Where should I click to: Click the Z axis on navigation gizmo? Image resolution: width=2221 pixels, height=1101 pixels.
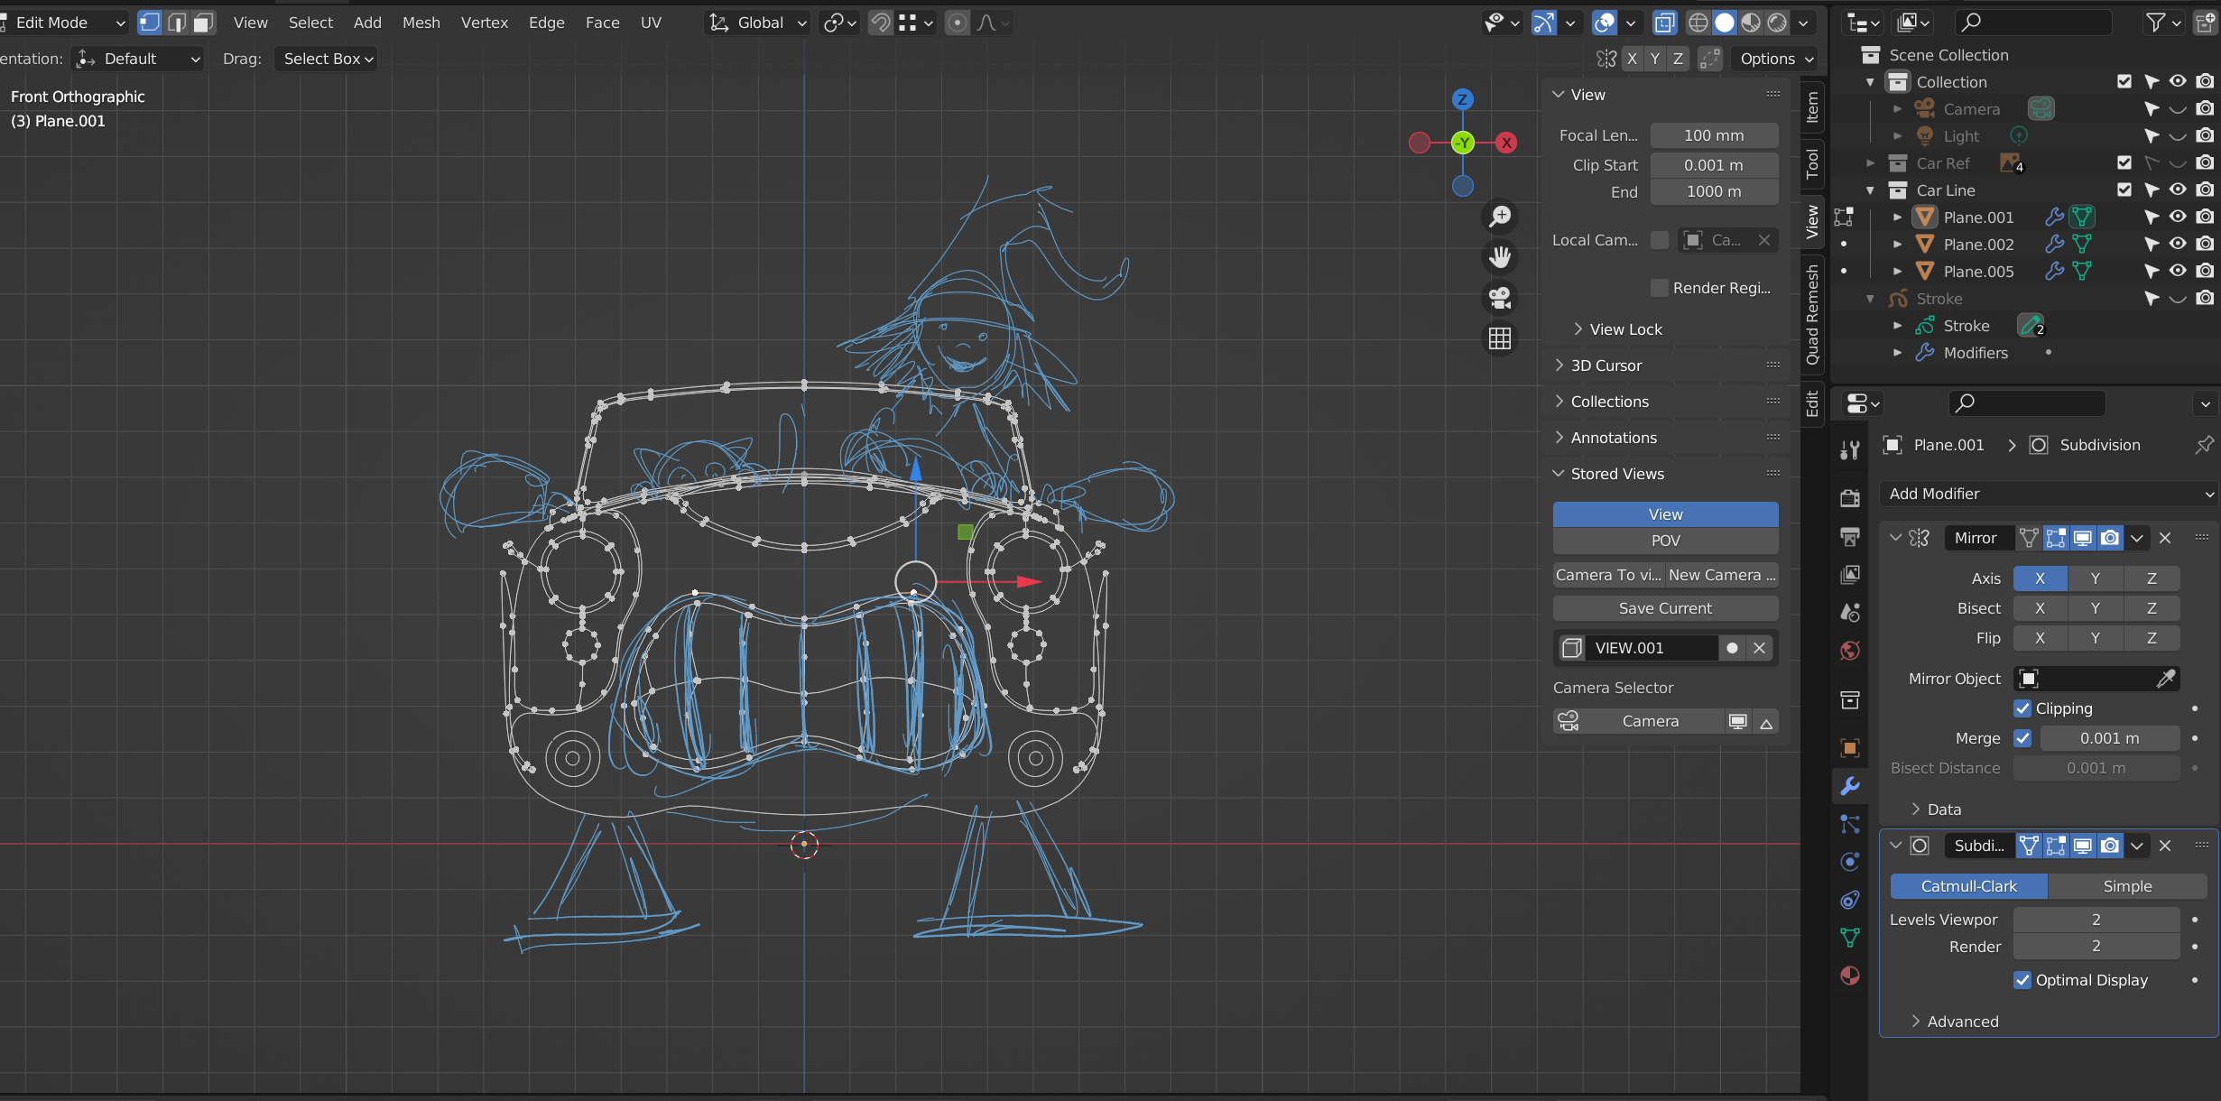click(1463, 99)
